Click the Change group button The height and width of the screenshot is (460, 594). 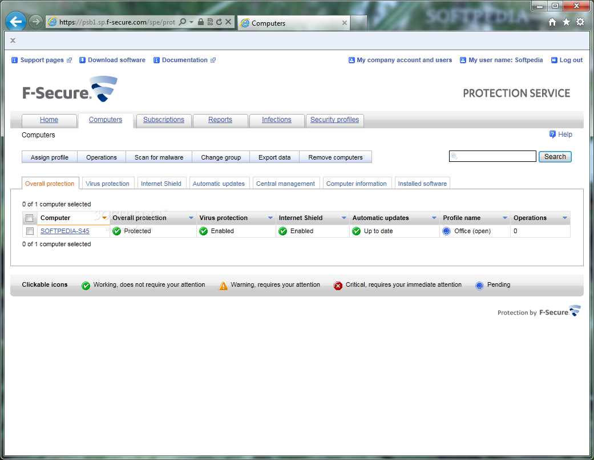221,157
